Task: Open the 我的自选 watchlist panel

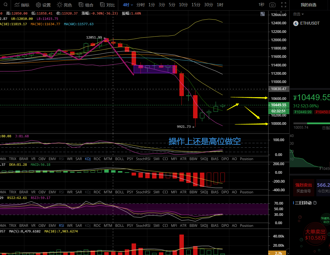Action: click(308, 5)
